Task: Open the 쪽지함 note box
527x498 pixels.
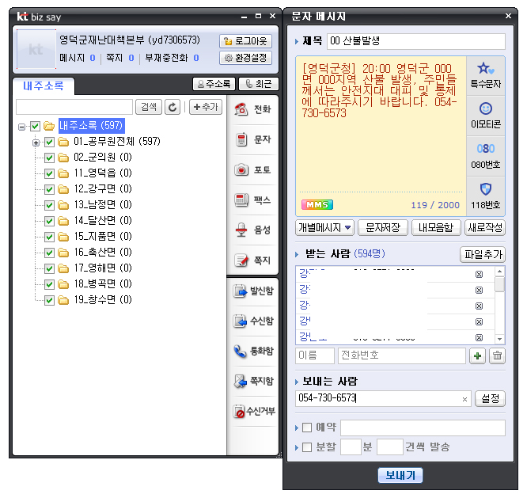Action: 253,381
